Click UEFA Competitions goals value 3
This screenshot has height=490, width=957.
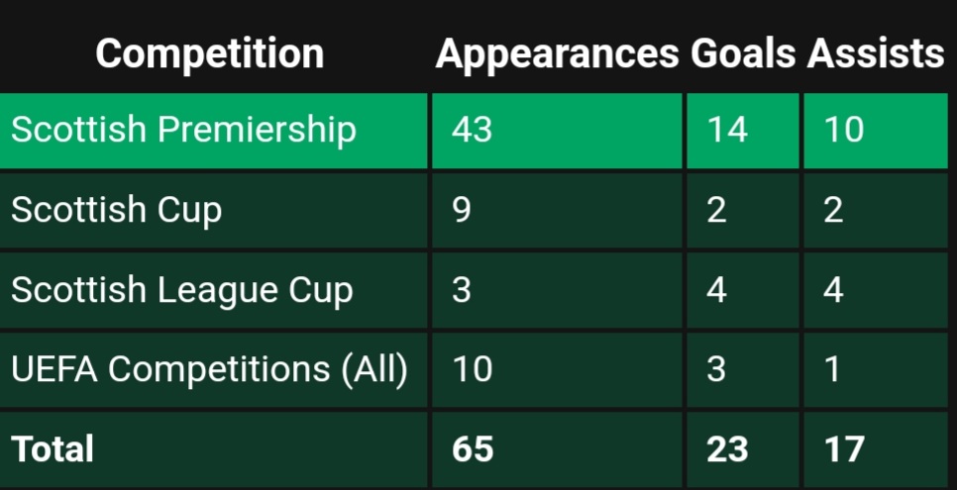click(716, 370)
